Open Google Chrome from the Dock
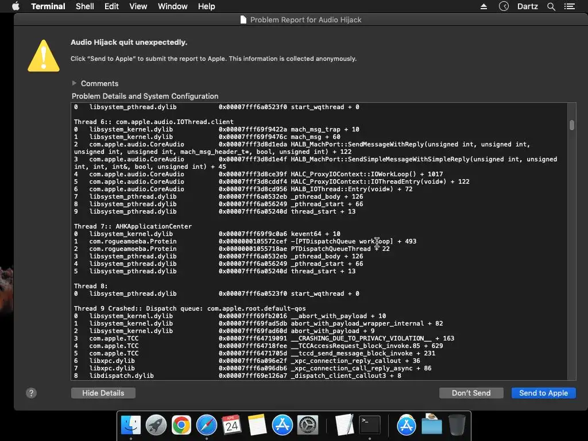This screenshot has width=588, height=441. click(181, 425)
